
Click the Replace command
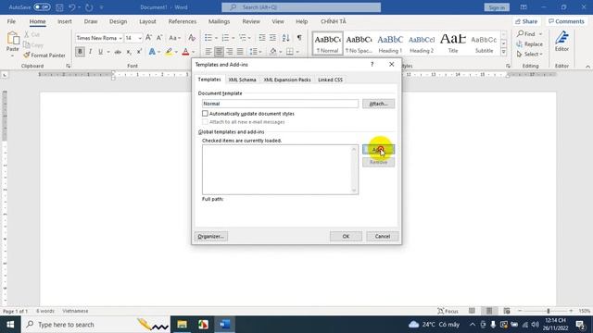tap(529, 44)
